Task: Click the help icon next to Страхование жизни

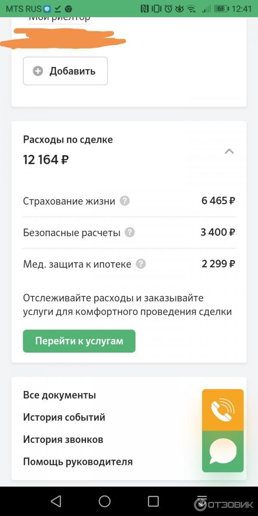Action: click(124, 201)
